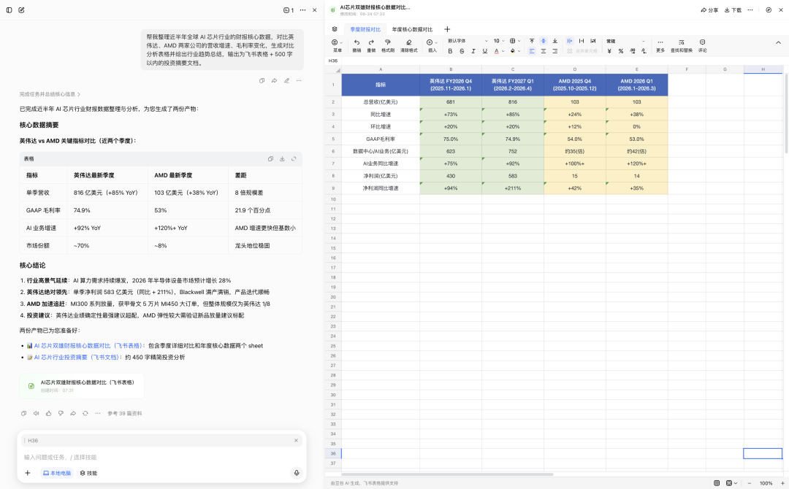
Task: Expand 完成任务并总结核心信息 steps
Action: (x=50, y=94)
